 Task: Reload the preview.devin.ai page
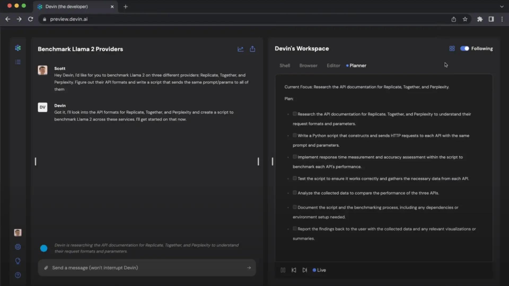(30, 19)
